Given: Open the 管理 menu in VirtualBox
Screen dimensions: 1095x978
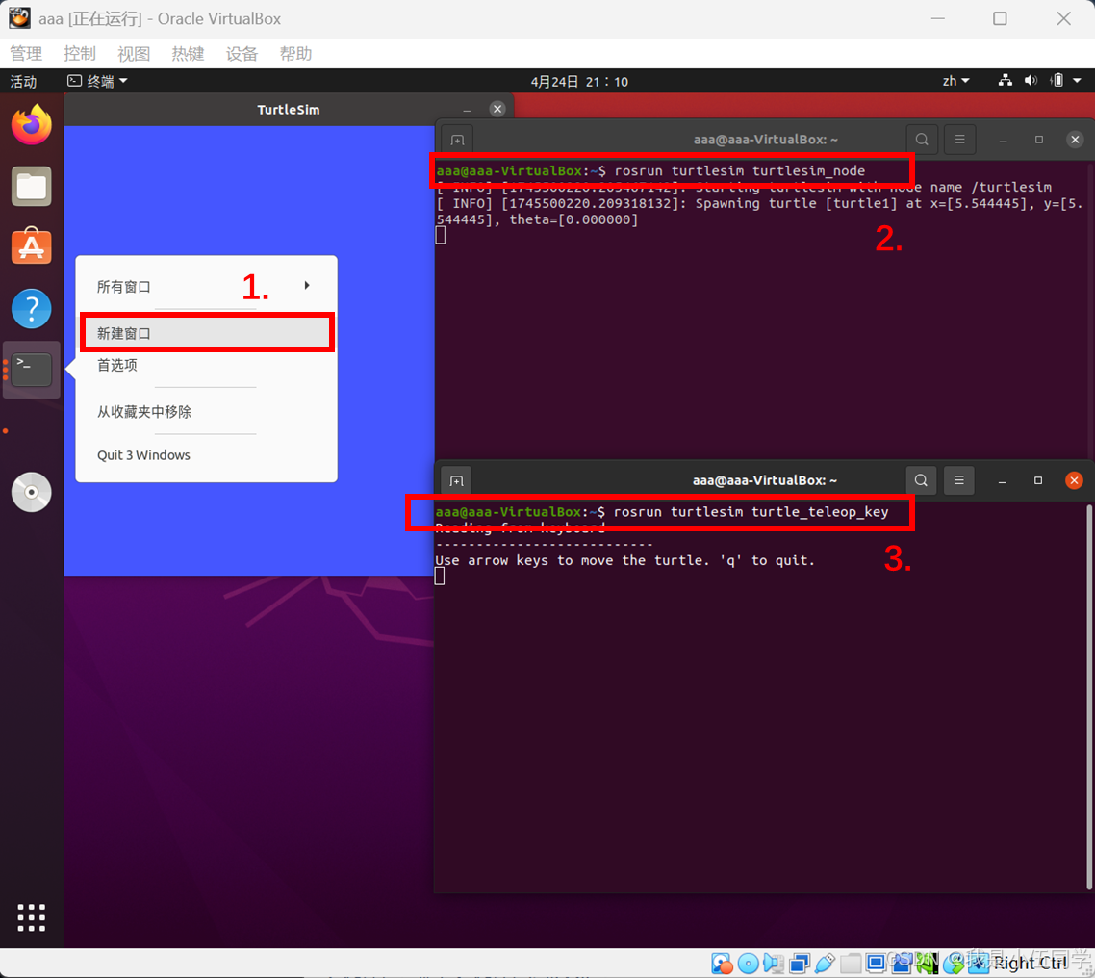Looking at the screenshot, I should 26,54.
